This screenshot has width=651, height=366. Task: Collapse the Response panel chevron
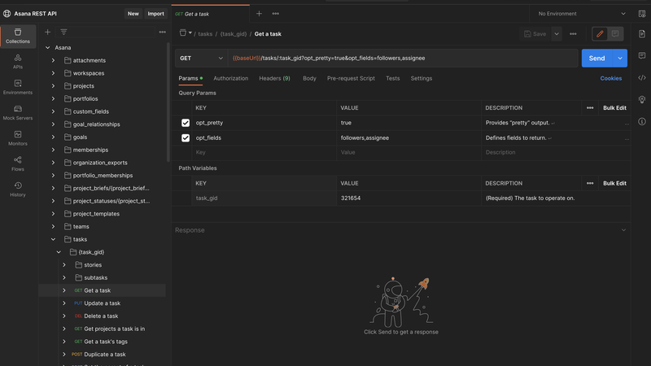click(x=623, y=230)
